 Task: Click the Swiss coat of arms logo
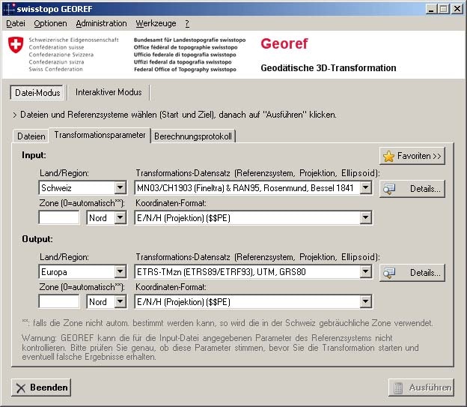point(16,45)
